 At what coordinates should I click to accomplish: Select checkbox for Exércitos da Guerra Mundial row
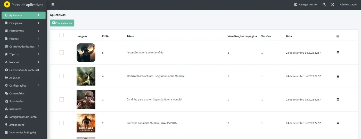pos(61,123)
